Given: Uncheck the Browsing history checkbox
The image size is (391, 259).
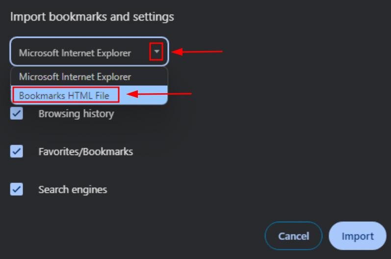Looking at the screenshot, I should pyautogui.click(x=17, y=113).
